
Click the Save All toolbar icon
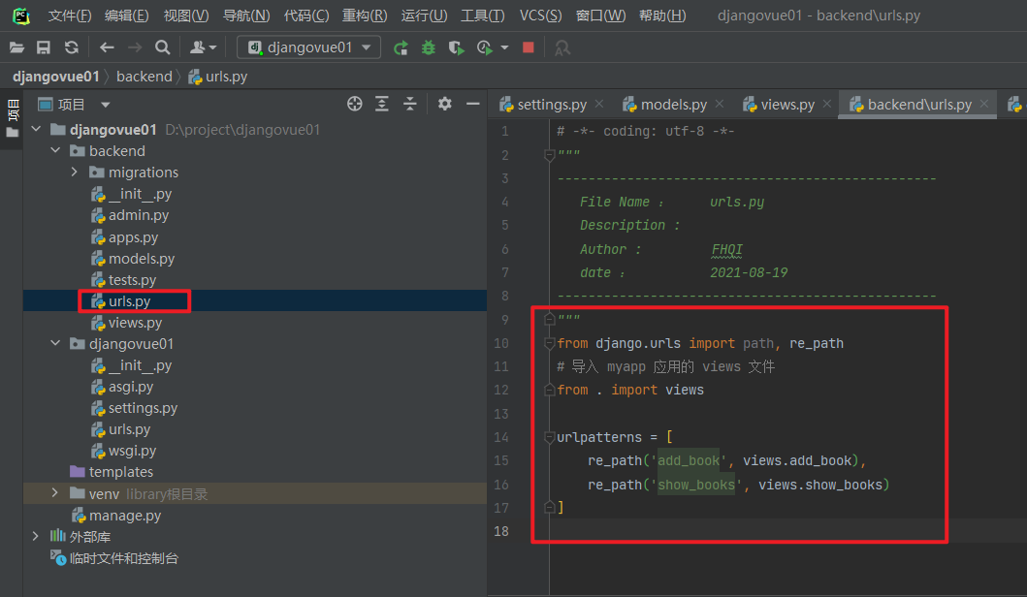pos(44,47)
